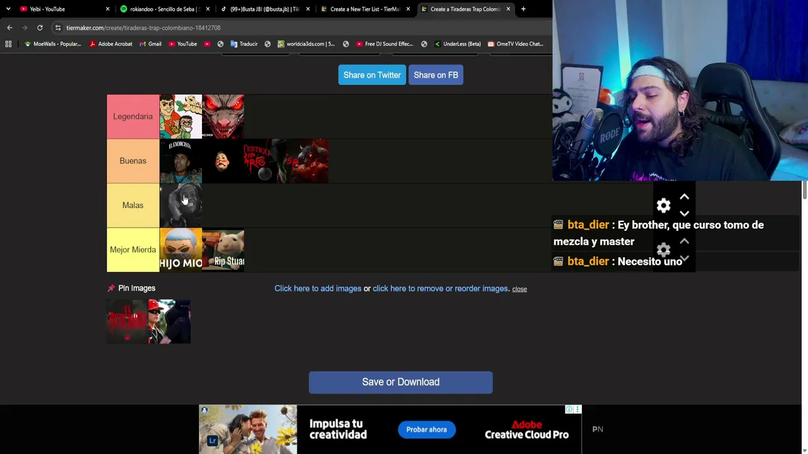Open the YouTube bookmark
This screenshot has height=454, width=808.
(182, 44)
